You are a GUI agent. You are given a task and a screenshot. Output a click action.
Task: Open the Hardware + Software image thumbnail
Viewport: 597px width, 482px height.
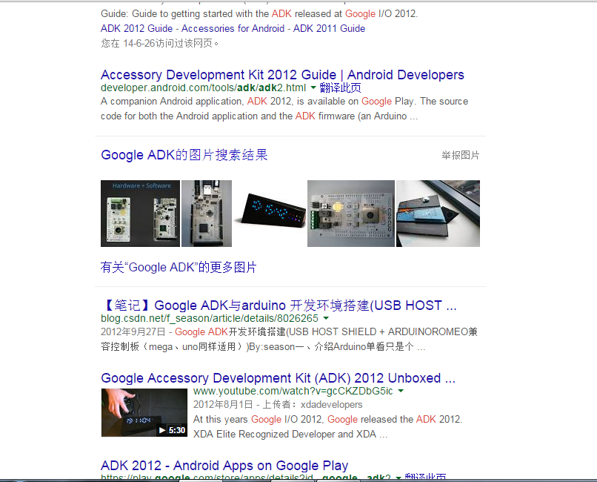(x=140, y=214)
